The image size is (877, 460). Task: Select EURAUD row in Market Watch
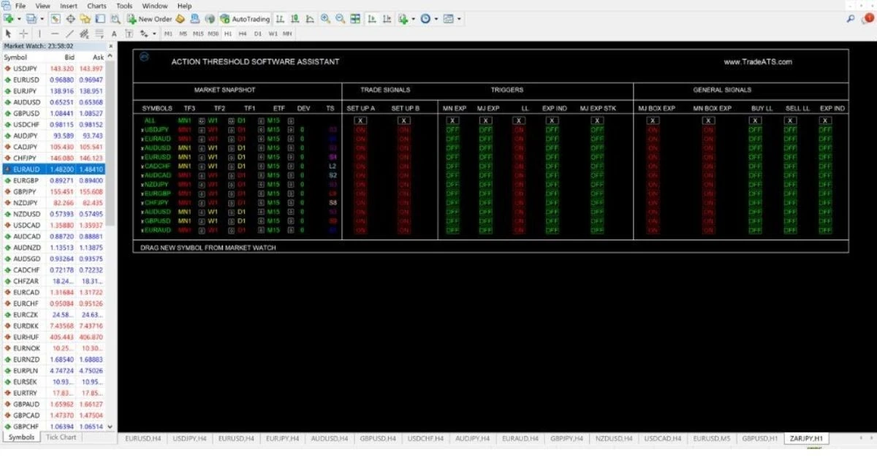click(53, 169)
